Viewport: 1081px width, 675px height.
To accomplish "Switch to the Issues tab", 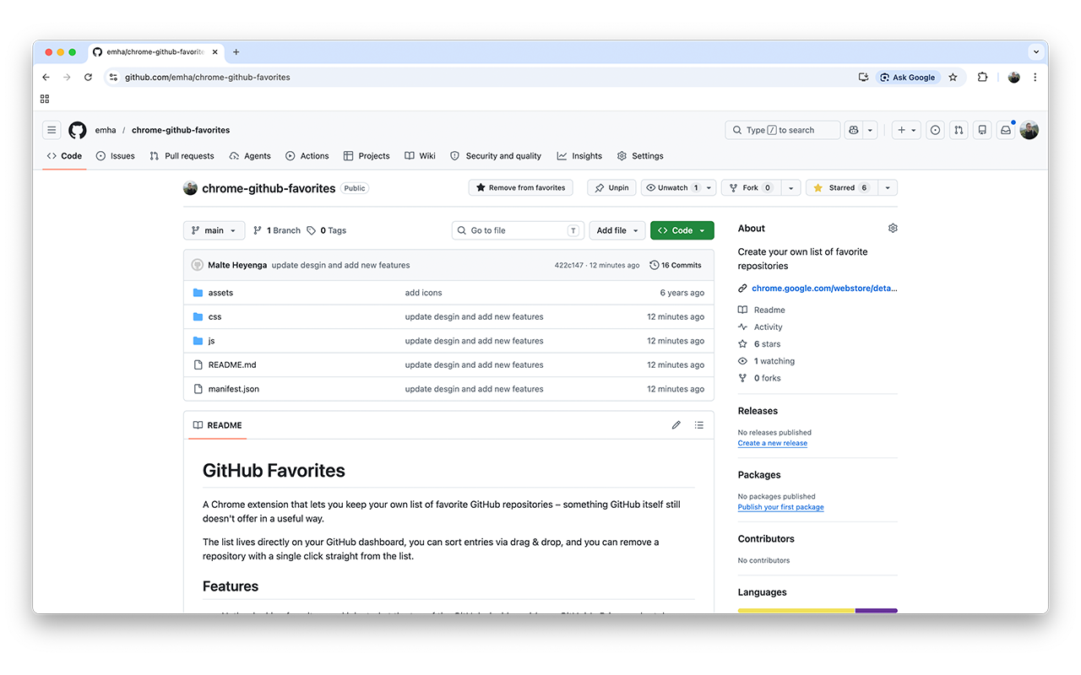I will coord(116,156).
